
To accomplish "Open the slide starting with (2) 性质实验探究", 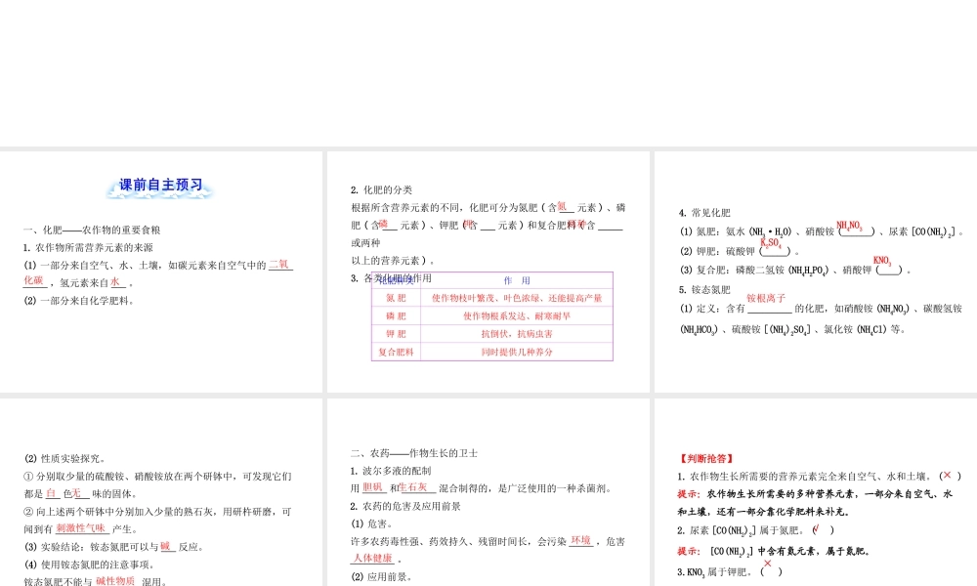I will point(161,492).
